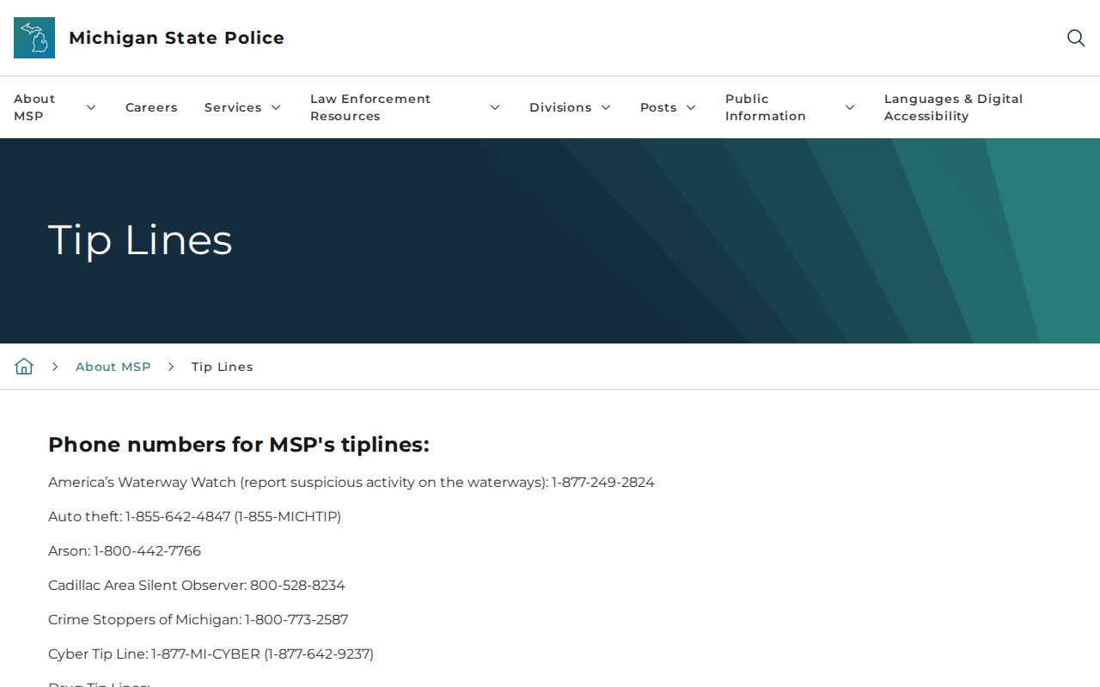This screenshot has width=1100, height=687.
Task: Click the Michigan State Police title link
Action: pos(176,38)
